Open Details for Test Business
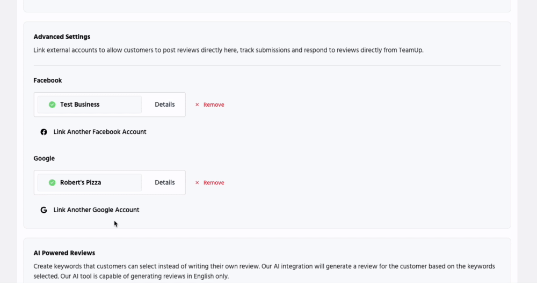537x283 pixels. (x=164, y=105)
